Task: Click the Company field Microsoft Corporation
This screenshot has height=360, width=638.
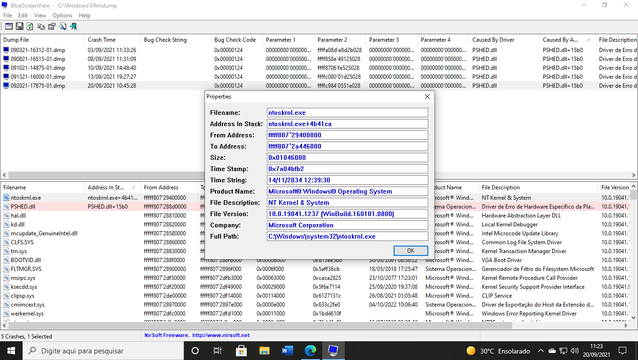Action: tap(347, 225)
